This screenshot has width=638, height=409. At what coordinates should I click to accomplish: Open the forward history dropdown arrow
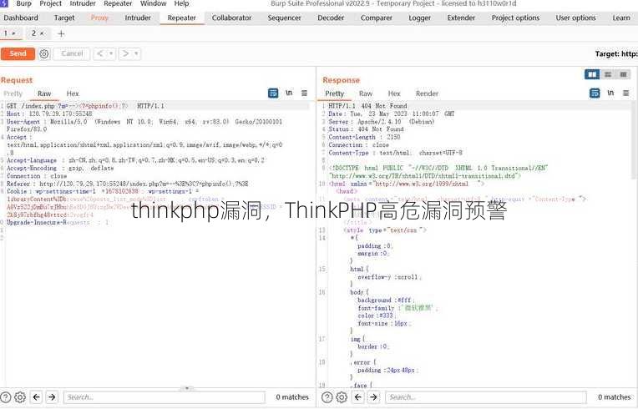pos(136,53)
